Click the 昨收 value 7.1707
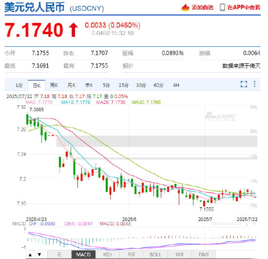 tap(99, 53)
